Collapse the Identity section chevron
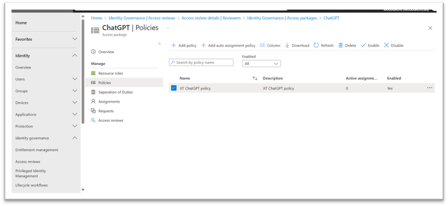 [x=75, y=55]
